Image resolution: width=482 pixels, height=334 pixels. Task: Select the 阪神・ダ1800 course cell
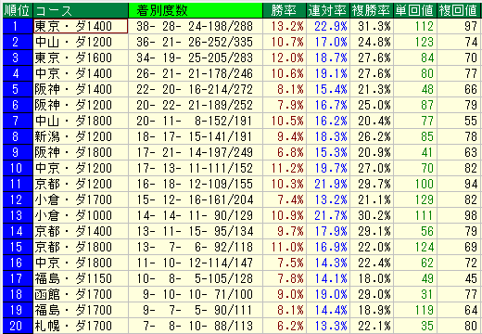click(81, 152)
